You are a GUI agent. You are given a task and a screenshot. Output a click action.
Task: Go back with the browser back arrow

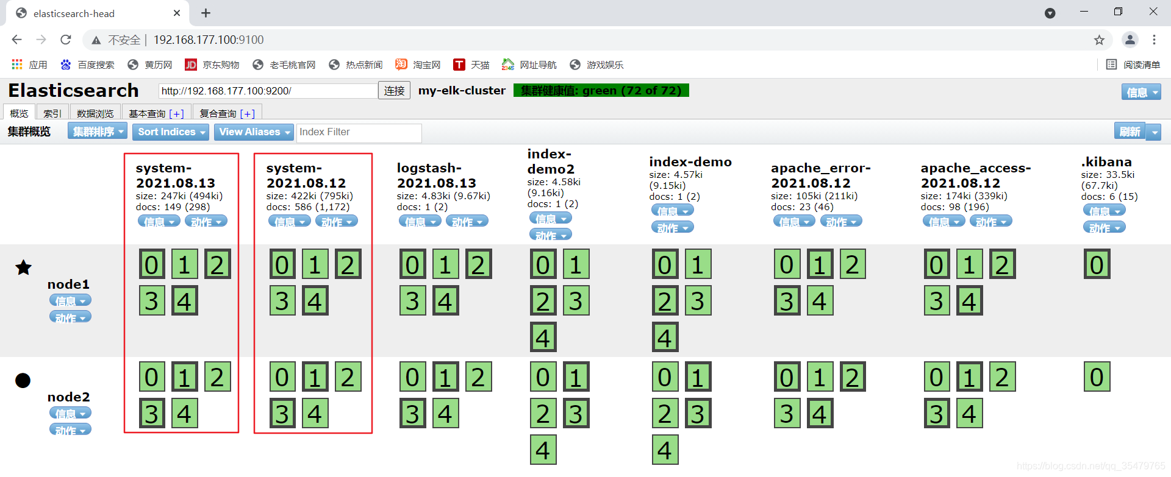click(x=16, y=40)
